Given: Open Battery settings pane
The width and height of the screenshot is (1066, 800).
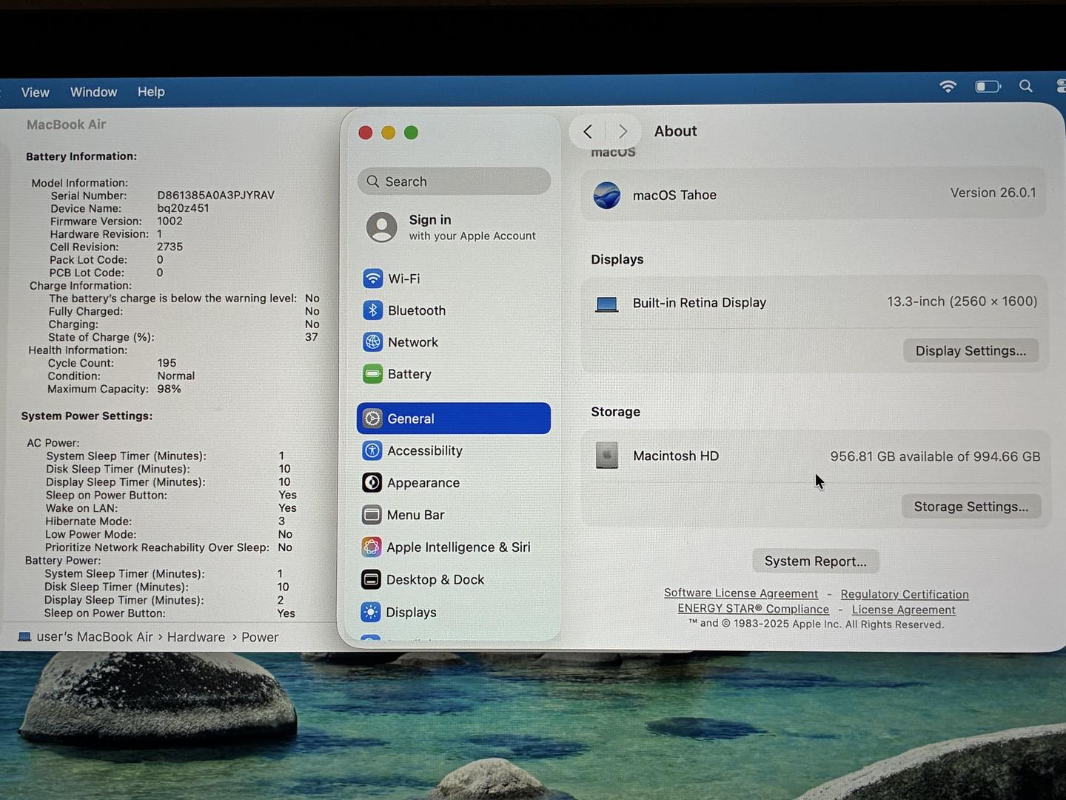Looking at the screenshot, I should 409,374.
